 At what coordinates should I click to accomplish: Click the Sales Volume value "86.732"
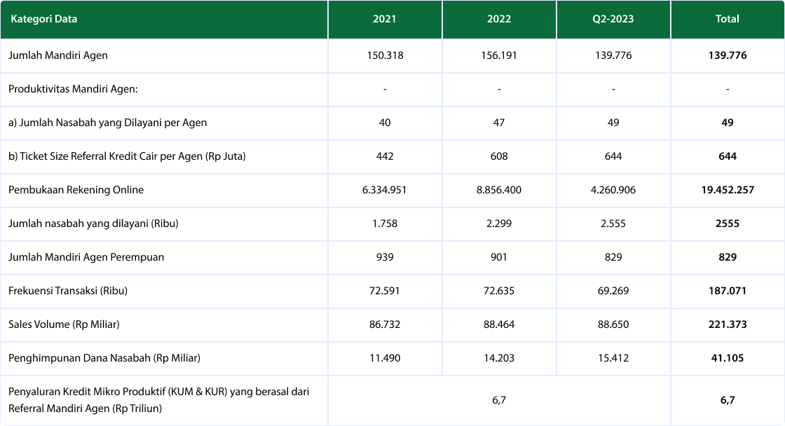pyautogui.click(x=385, y=324)
